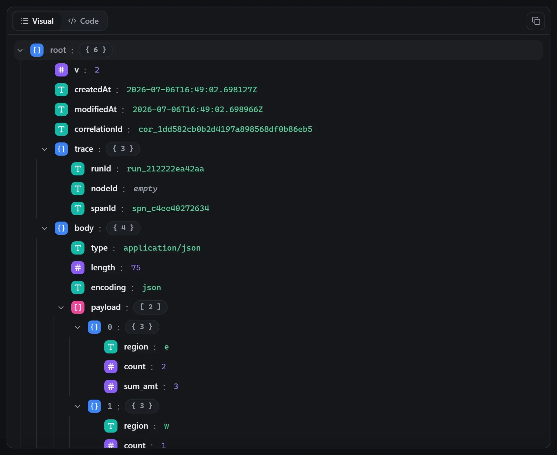Image resolution: width=557 pixels, height=455 pixels.
Task: Click the payload key label
Action: [106, 307]
